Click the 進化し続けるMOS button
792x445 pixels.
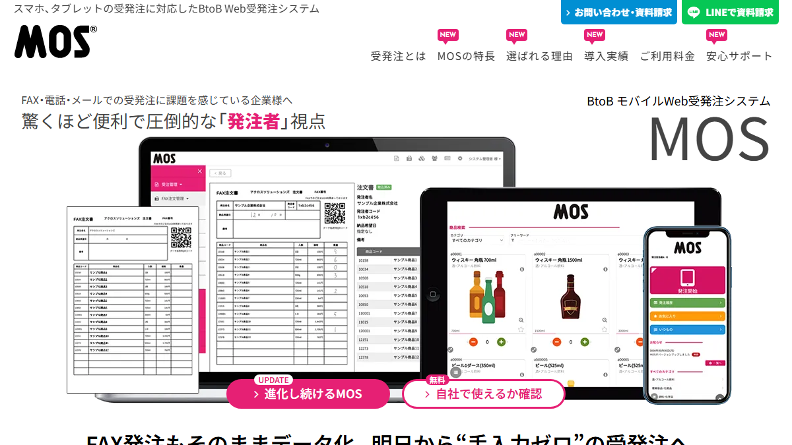[308, 394]
